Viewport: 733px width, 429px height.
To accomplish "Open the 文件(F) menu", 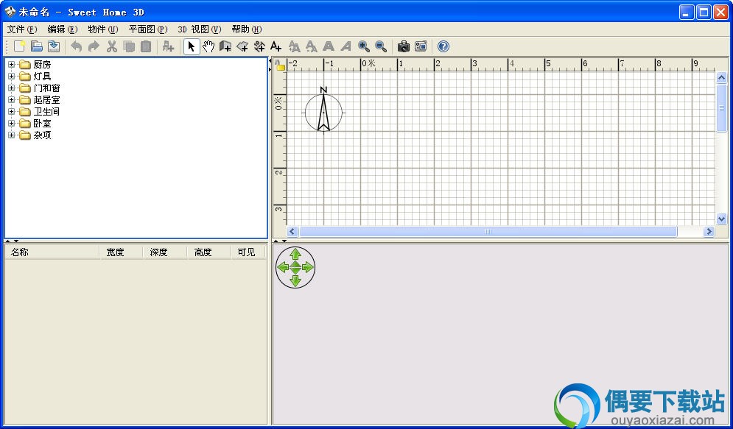I will click(x=22, y=29).
